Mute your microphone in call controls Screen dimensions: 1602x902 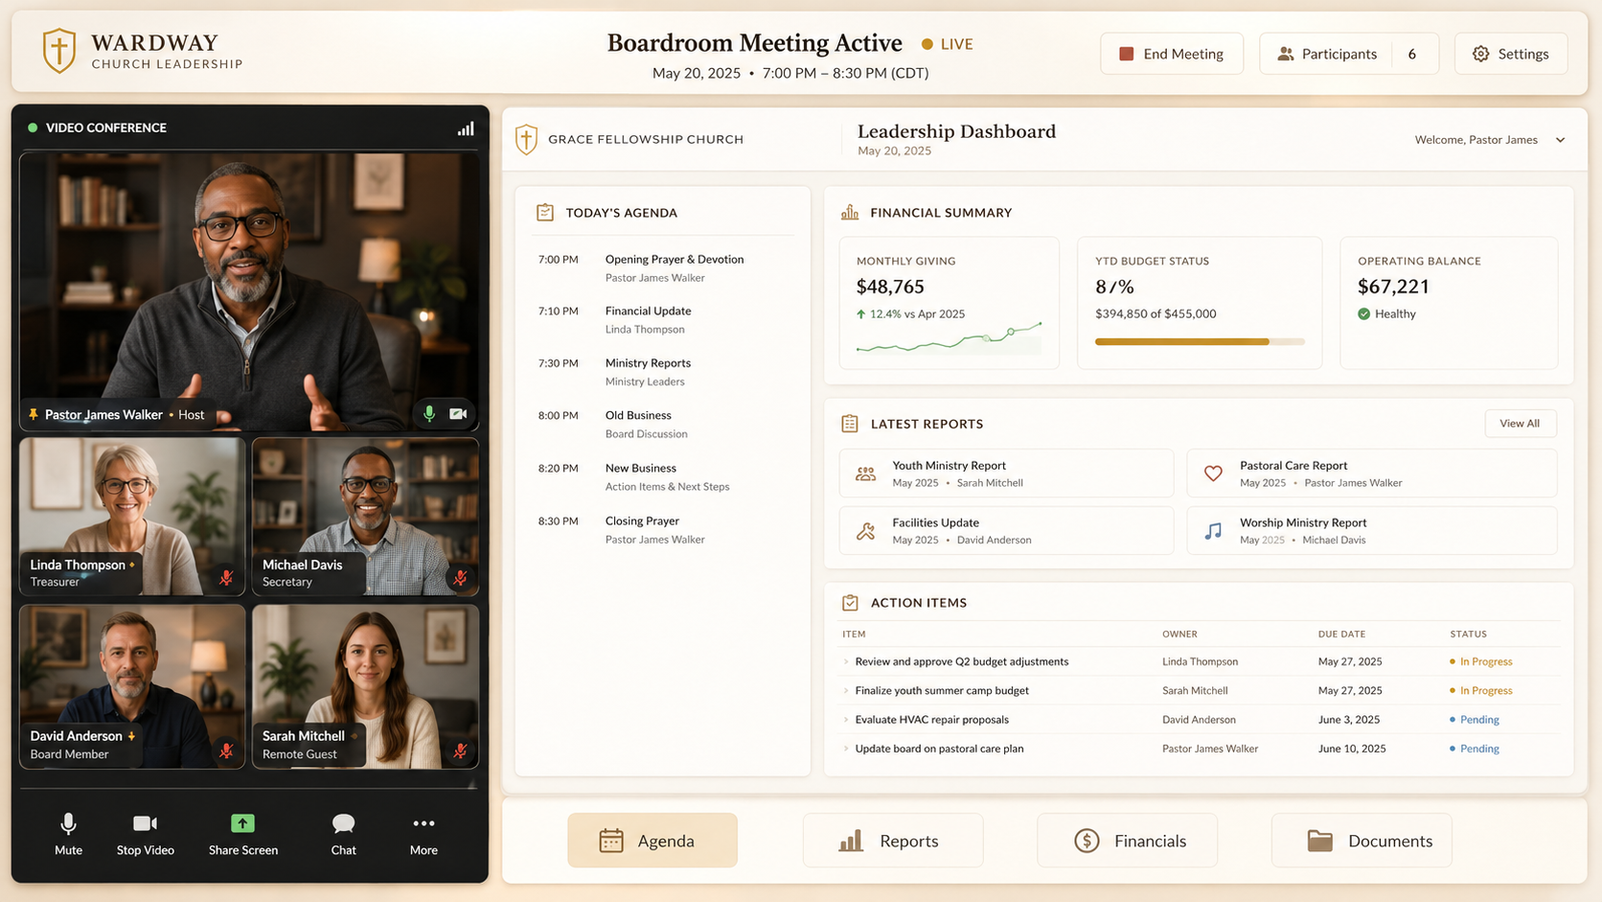pyautogui.click(x=68, y=834)
